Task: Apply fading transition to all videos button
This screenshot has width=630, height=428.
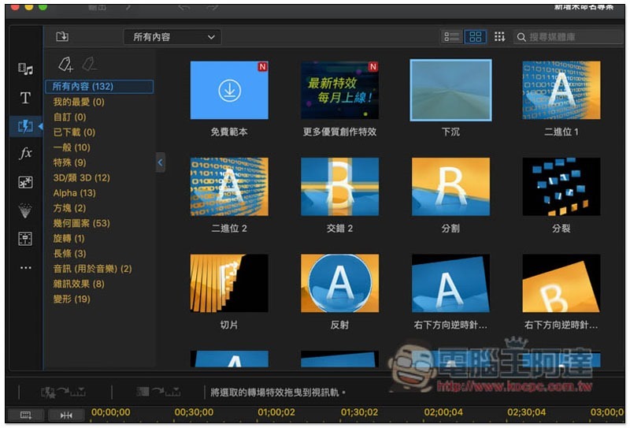Action: (x=158, y=392)
